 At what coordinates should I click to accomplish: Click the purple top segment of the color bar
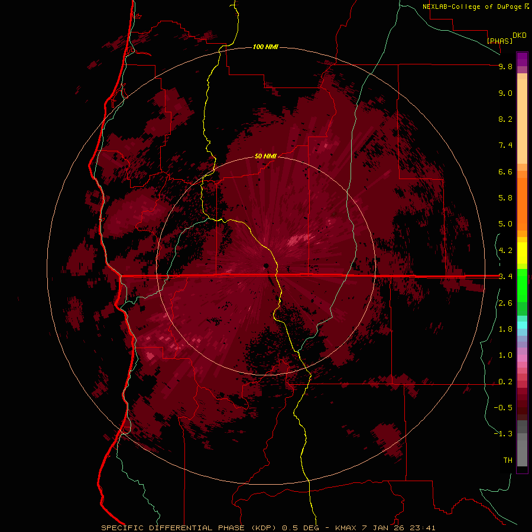(522, 59)
